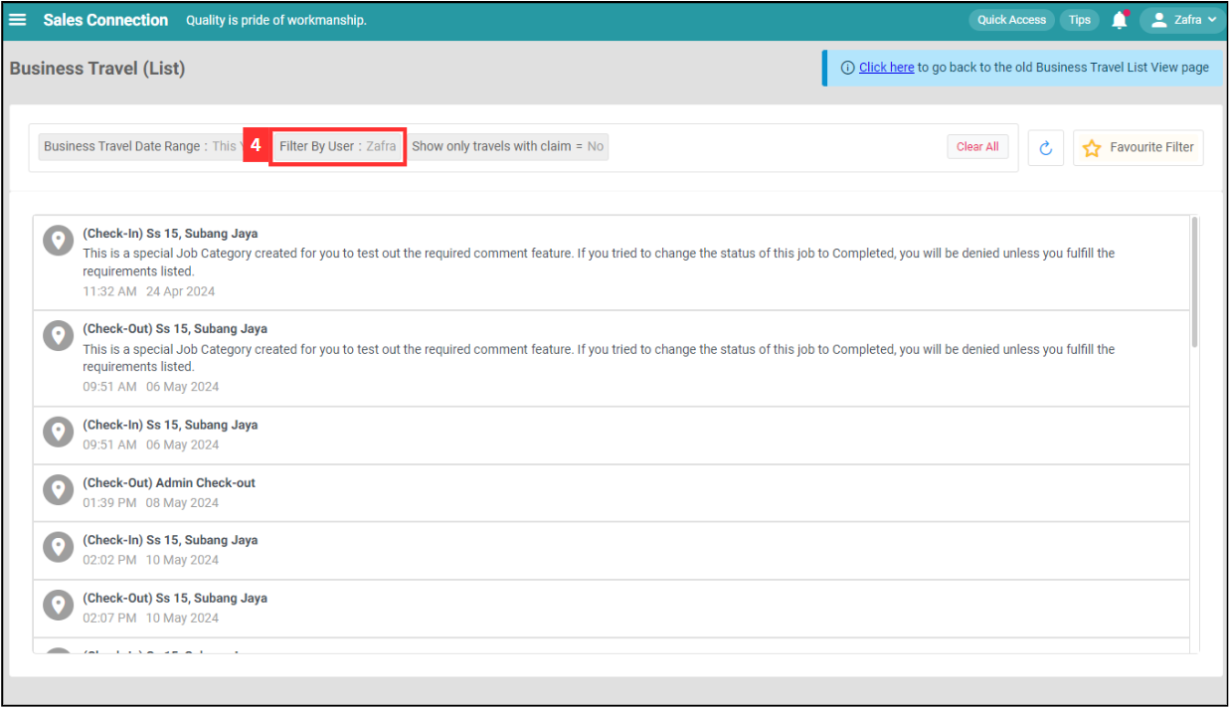
Task: Click the Sales Connection brand title
Action: pos(105,20)
